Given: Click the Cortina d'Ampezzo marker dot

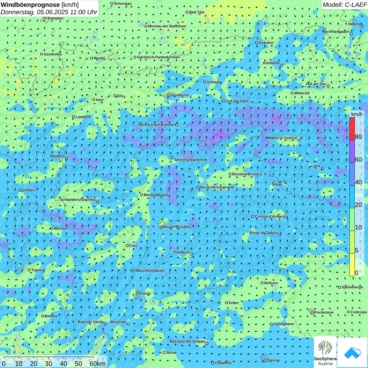Looking at the screenshot, I should [x=253, y=217].
